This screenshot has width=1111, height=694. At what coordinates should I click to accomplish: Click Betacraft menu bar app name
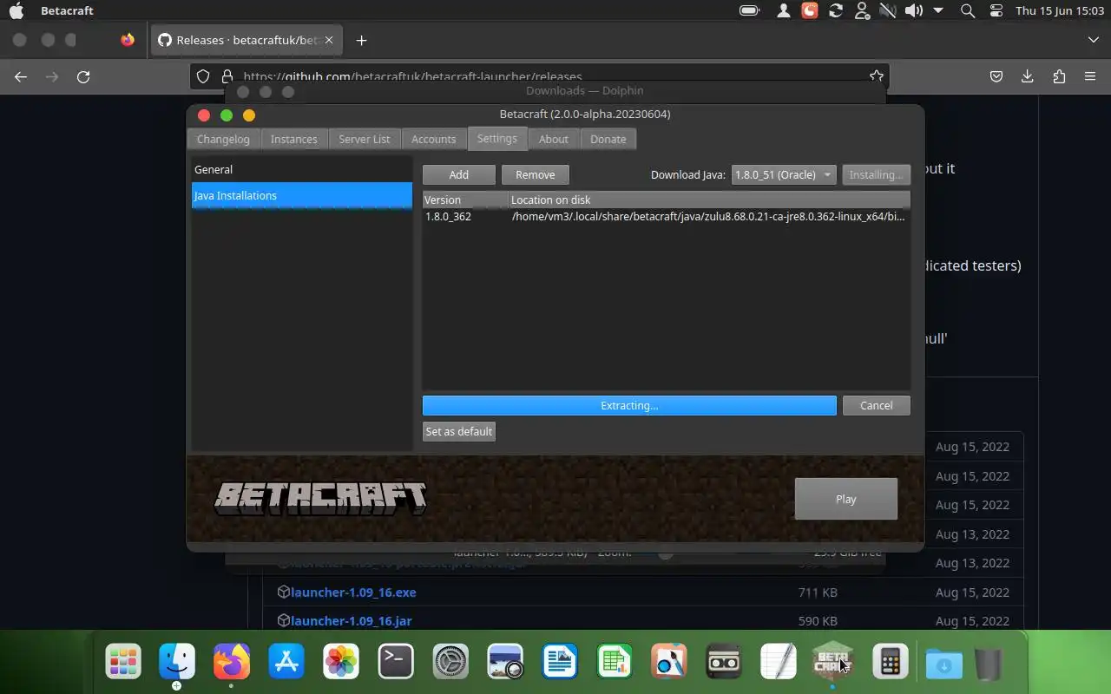pos(67,10)
